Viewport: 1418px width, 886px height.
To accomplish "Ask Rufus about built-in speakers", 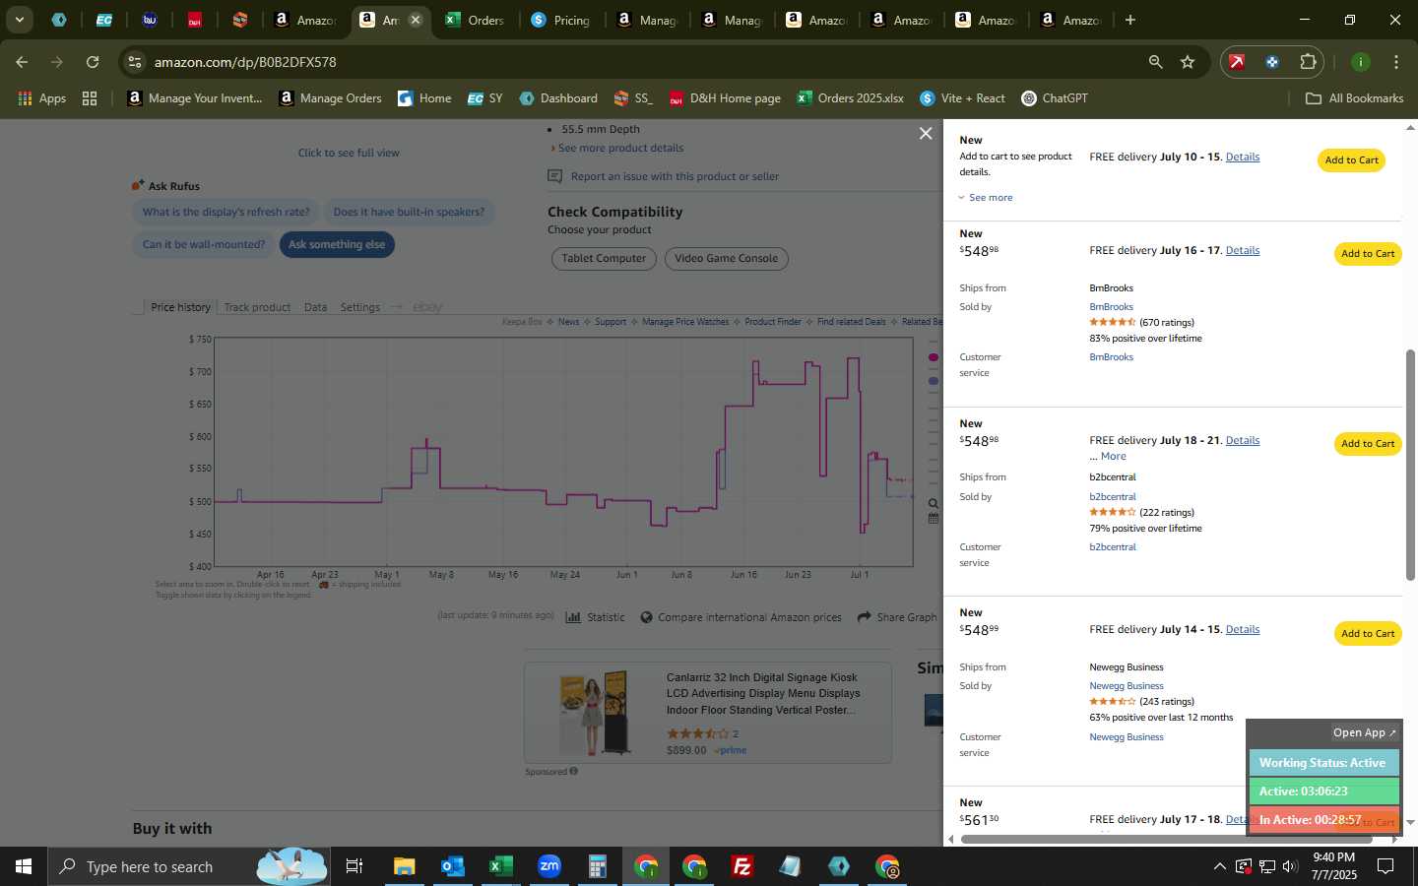I will [x=409, y=213].
